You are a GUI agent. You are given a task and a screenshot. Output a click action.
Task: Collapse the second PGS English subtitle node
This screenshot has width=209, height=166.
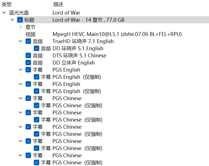[21, 84]
